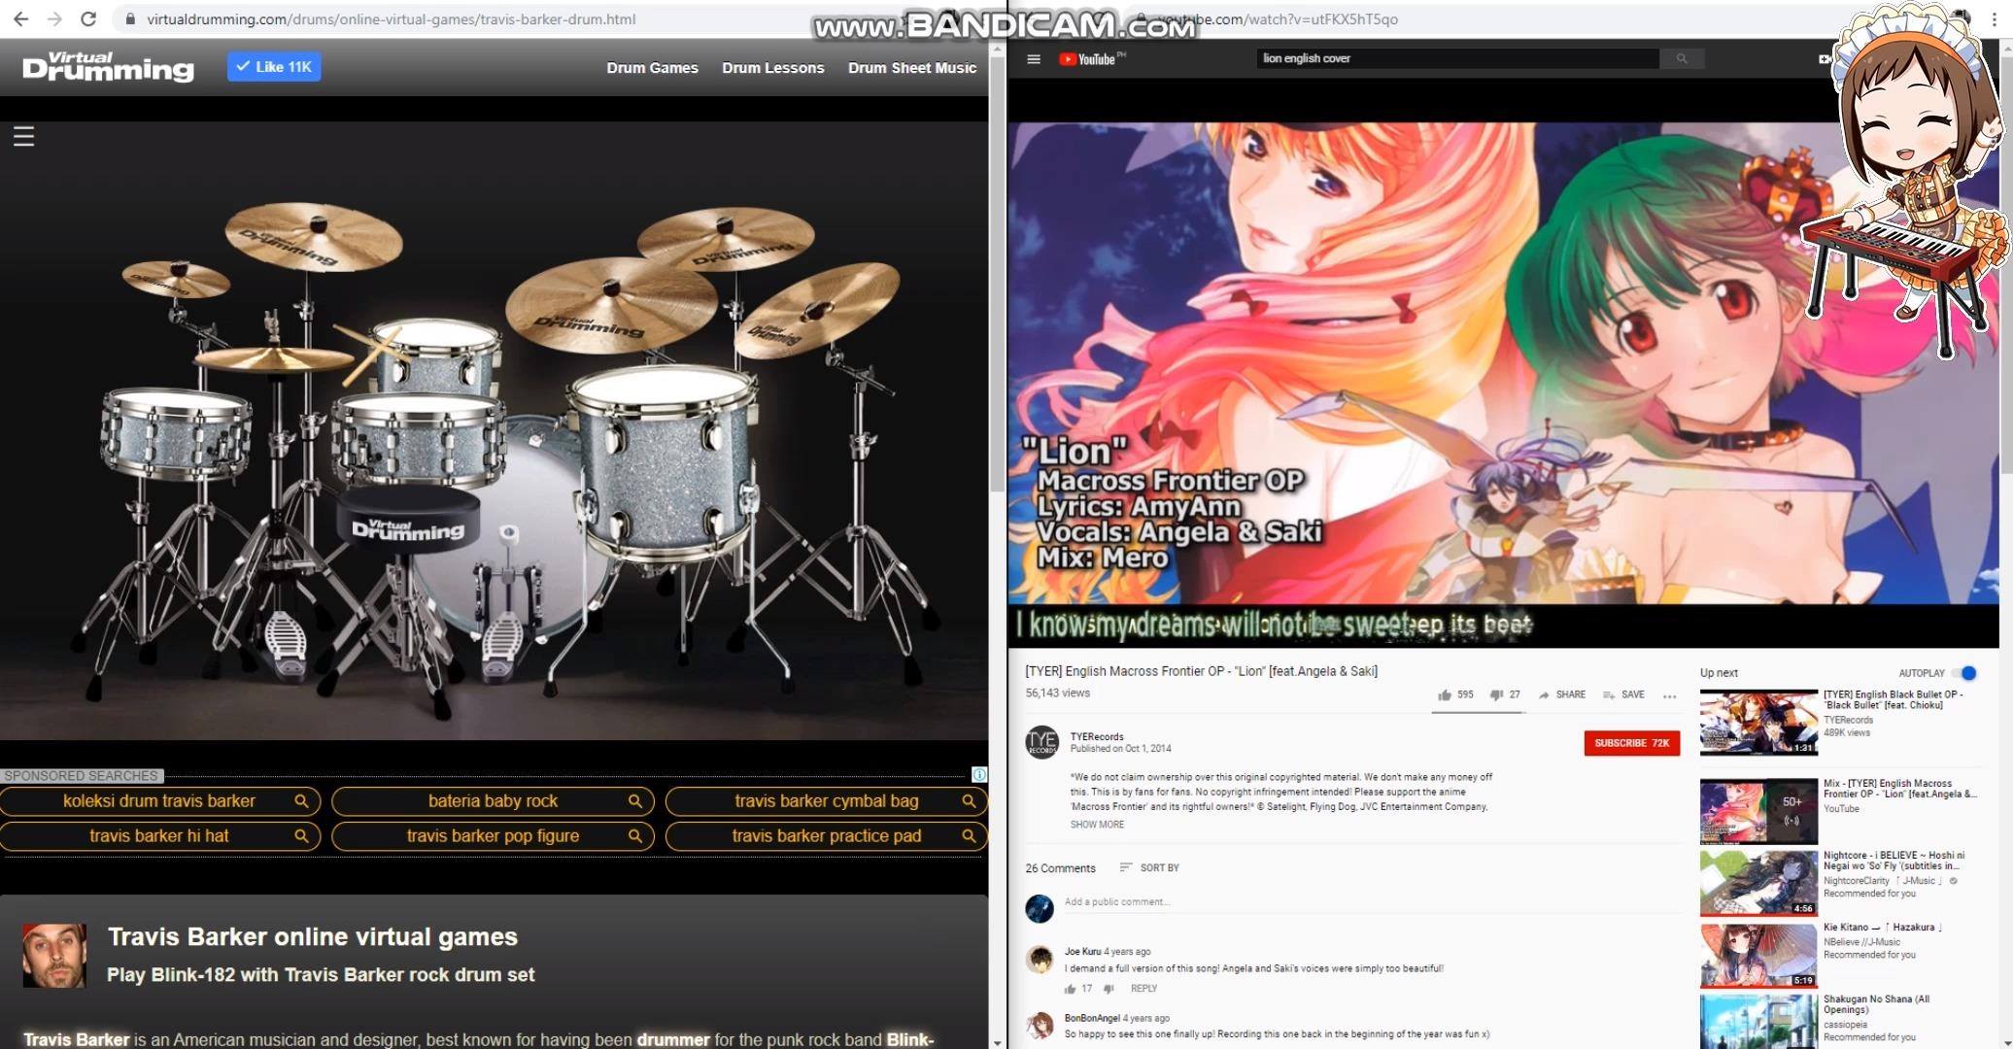Hit the snare drum on the left

(x=176, y=432)
